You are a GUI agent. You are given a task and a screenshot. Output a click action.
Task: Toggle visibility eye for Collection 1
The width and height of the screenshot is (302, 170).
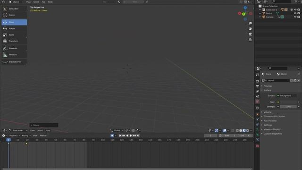click(x=295, y=9)
